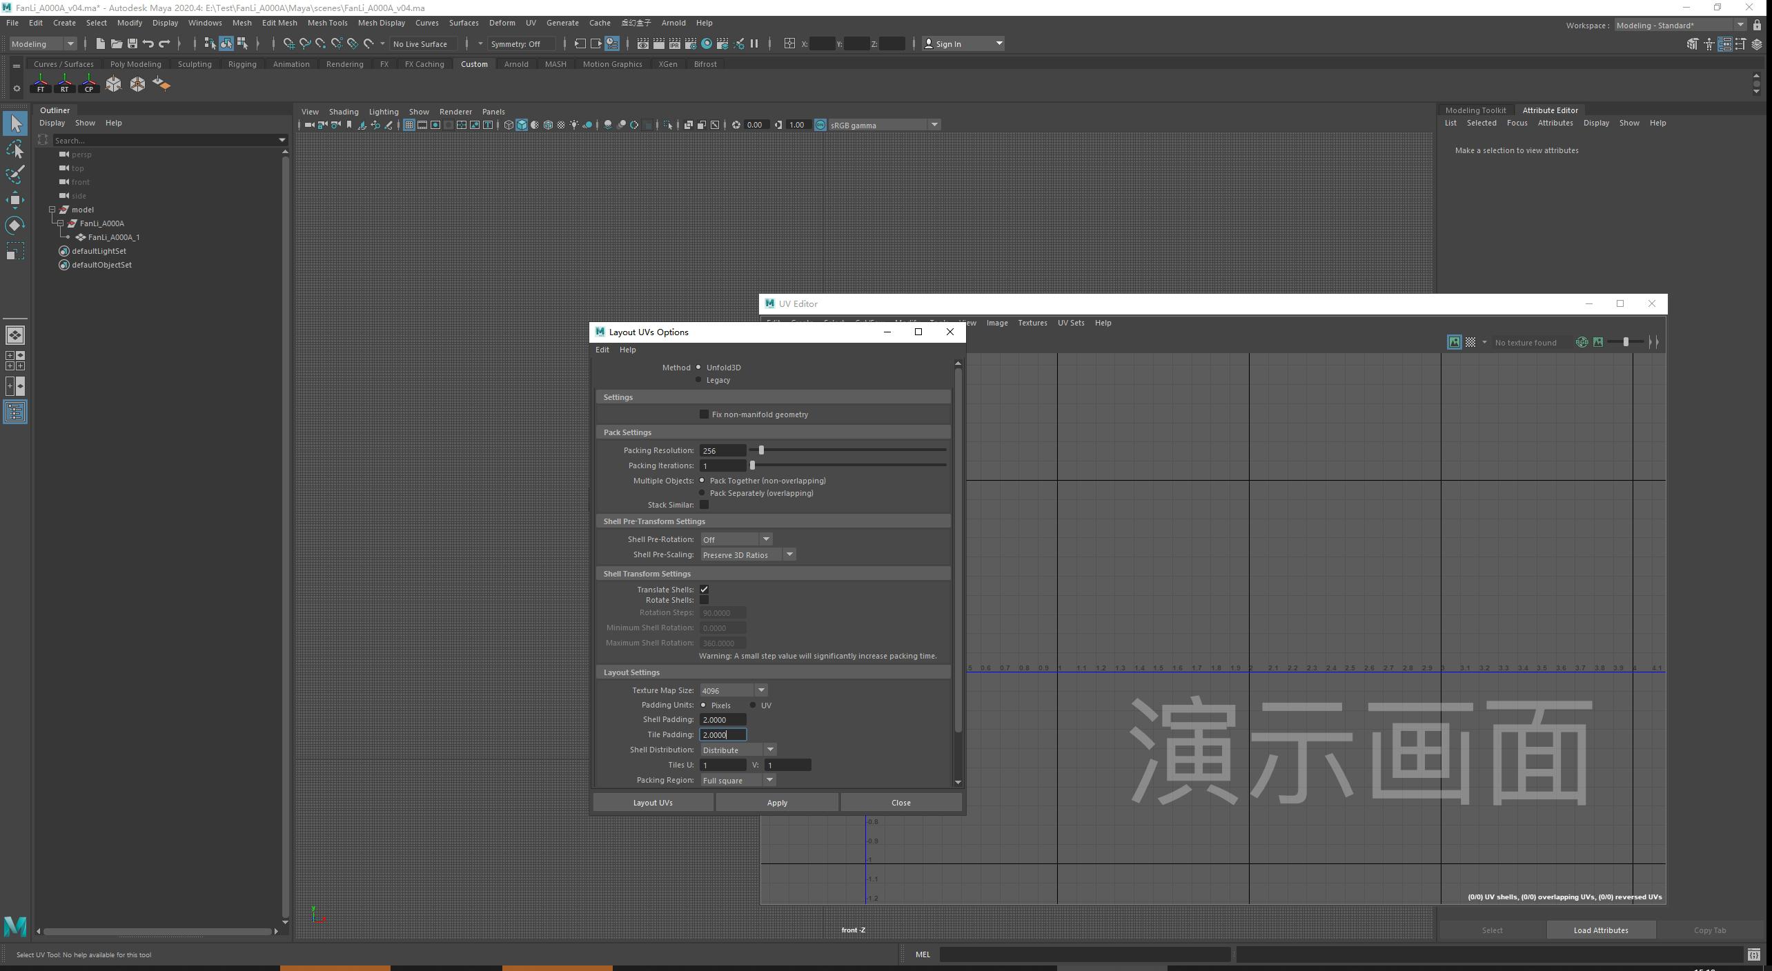This screenshot has height=971, width=1772.
Task: Click Snap to grids magnet icon
Action: click(x=288, y=43)
